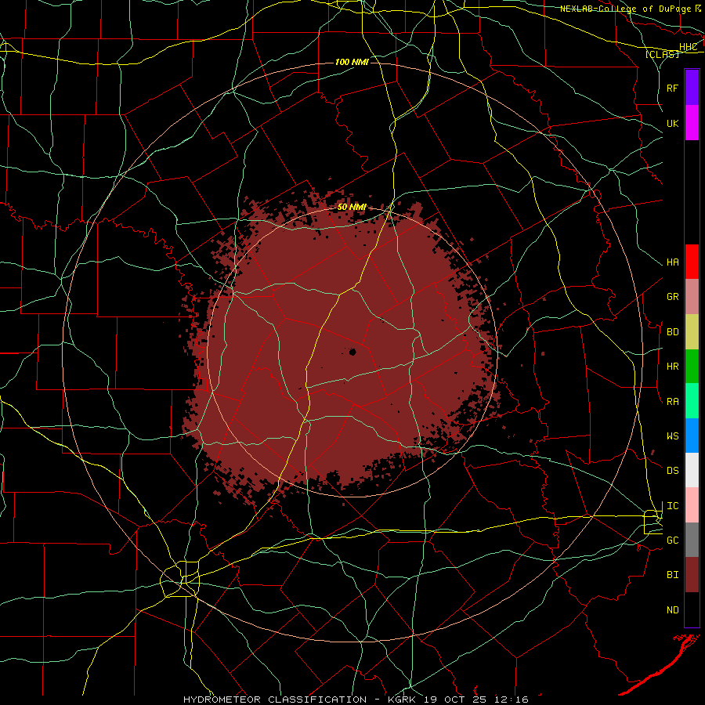
Task: Click the 'KGRK' station identifier
Action: point(399,700)
